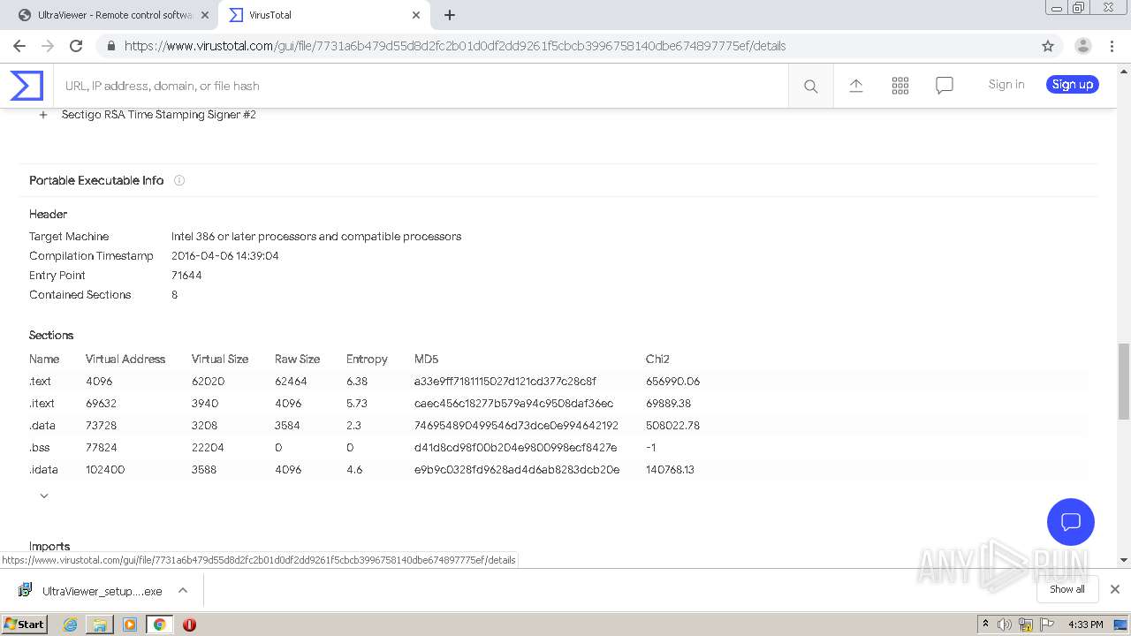
Task: Select the .itext section name
Action: [42, 404]
